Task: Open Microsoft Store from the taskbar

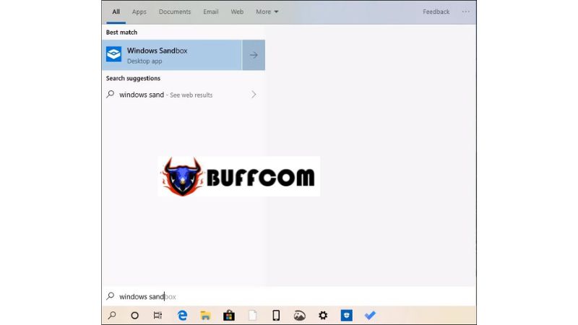Action: click(229, 316)
